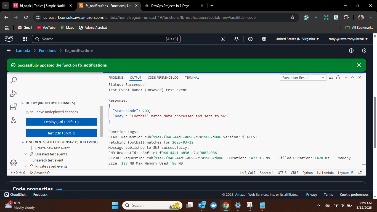Toggle output auto-scroll lock icon
Viewport: 377px width, 212px height.
(338, 78)
